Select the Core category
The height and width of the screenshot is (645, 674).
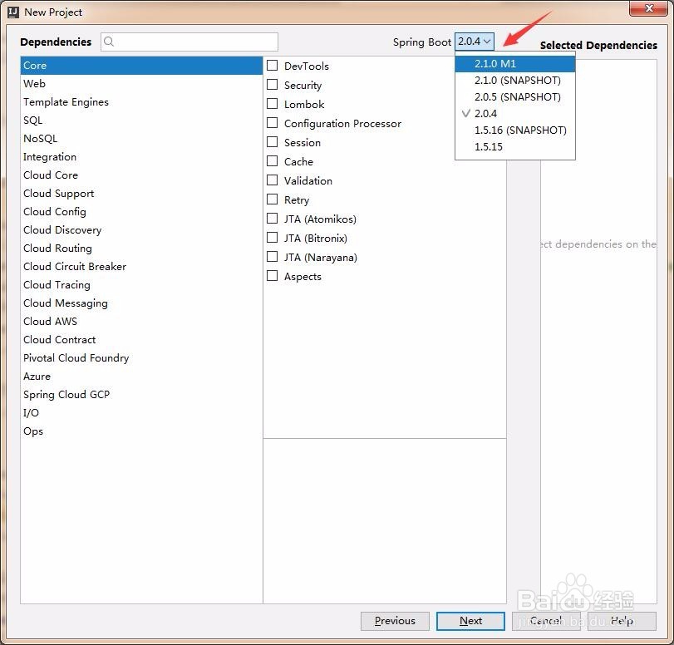(141, 66)
